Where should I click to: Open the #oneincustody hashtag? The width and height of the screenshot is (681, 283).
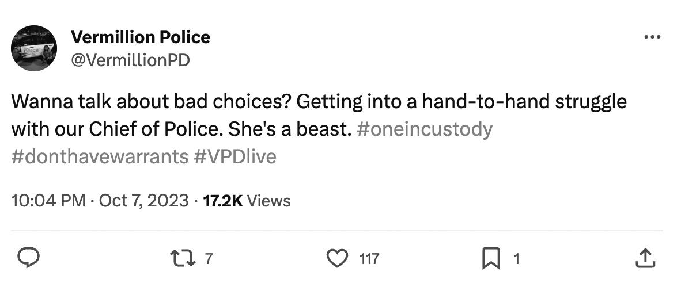click(425, 129)
